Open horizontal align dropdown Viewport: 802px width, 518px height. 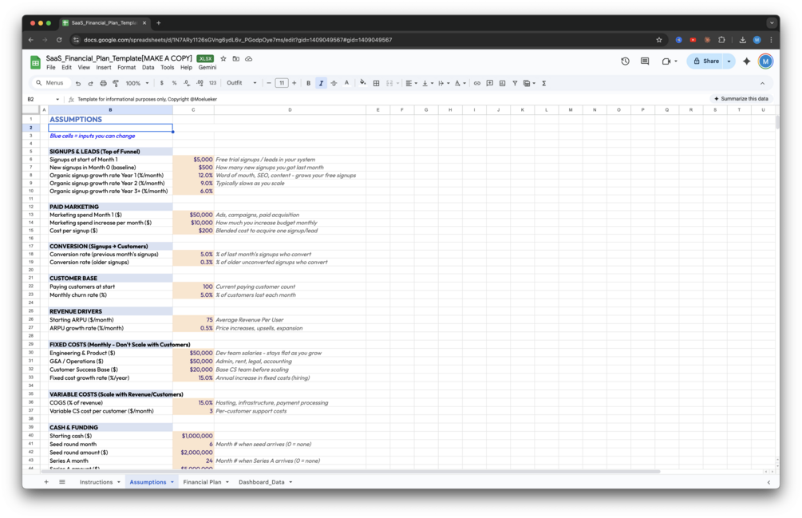point(412,83)
